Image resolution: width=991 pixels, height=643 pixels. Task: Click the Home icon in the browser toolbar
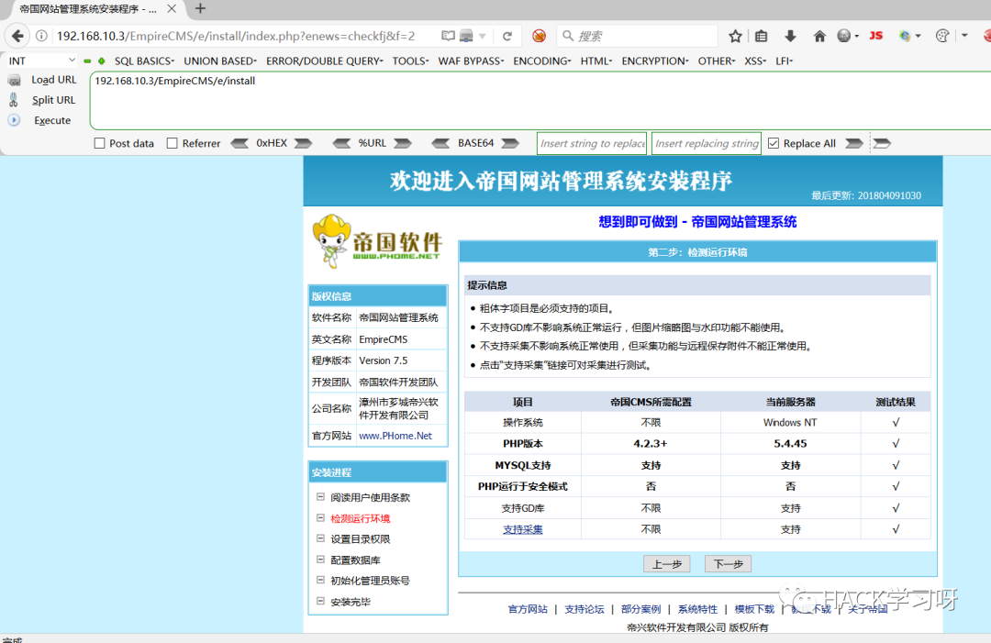(818, 35)
